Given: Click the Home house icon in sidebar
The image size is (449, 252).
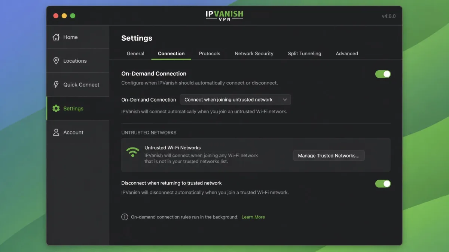Looking at the screenshot, I should [56, 37].
